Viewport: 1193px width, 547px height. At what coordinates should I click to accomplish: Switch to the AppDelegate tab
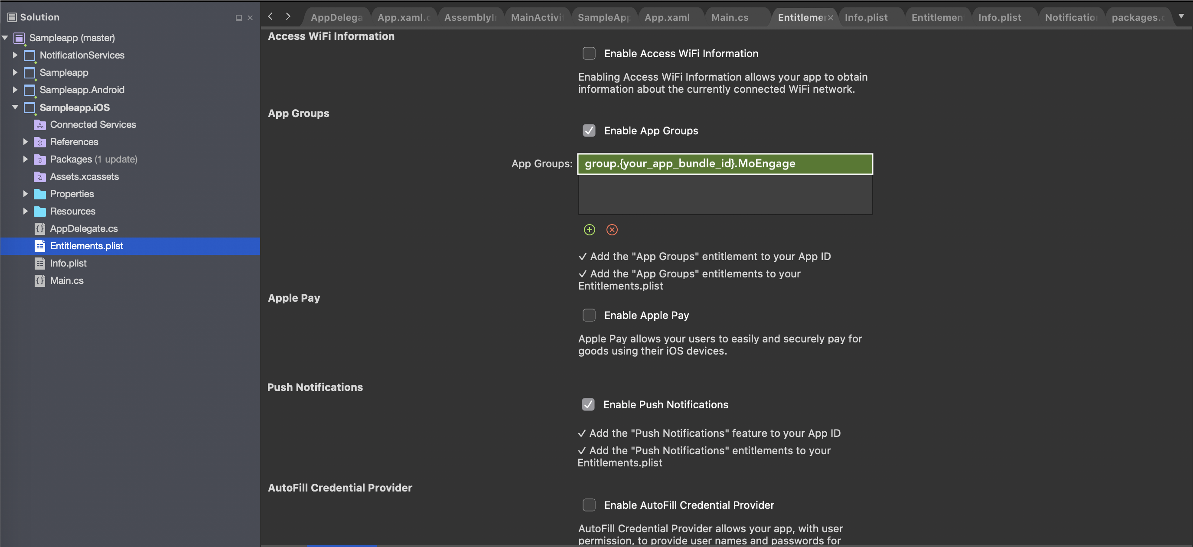[336, 18]
